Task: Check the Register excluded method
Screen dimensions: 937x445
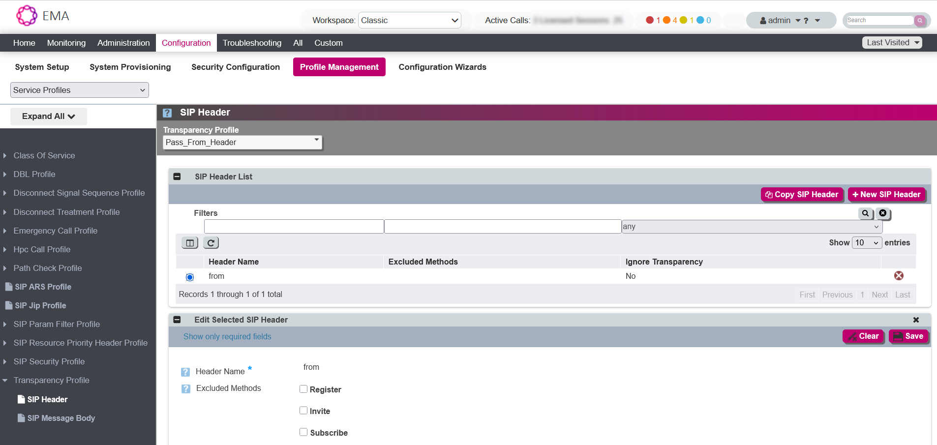Action: (303, 389)
